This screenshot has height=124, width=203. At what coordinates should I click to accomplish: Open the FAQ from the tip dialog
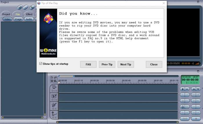pyautogui.click(x=88, y=64)
